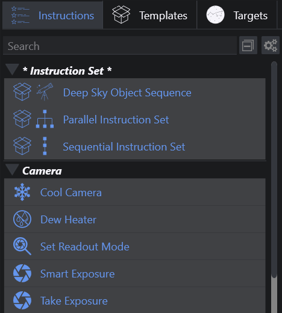The image size is (282, 313).
Task: Click the Set Readout Mode magnifier icon
Action: click(x=22, y=246)
